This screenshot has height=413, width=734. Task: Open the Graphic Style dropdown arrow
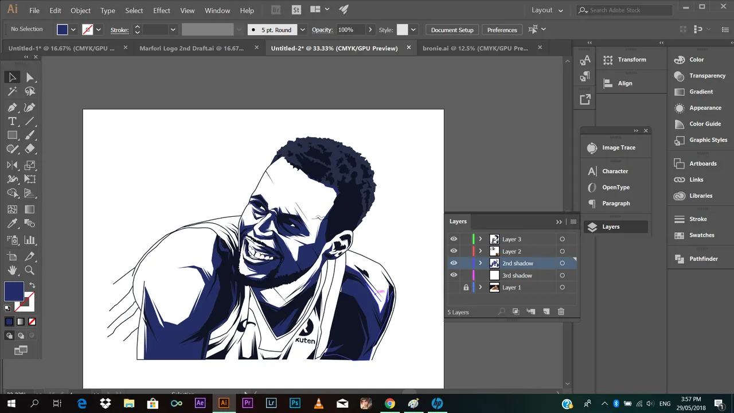pyautogui.click(x=413, y=30)
